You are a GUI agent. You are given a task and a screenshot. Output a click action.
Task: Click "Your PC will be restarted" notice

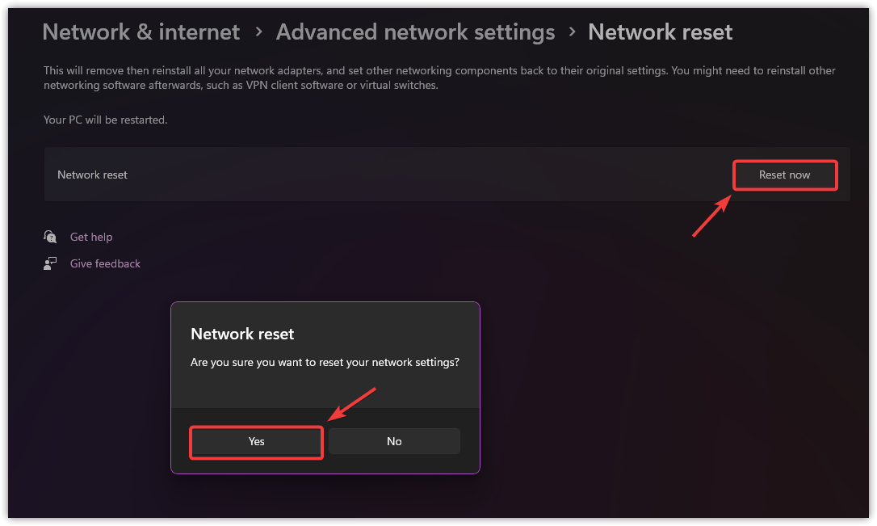tap(105, 120)
